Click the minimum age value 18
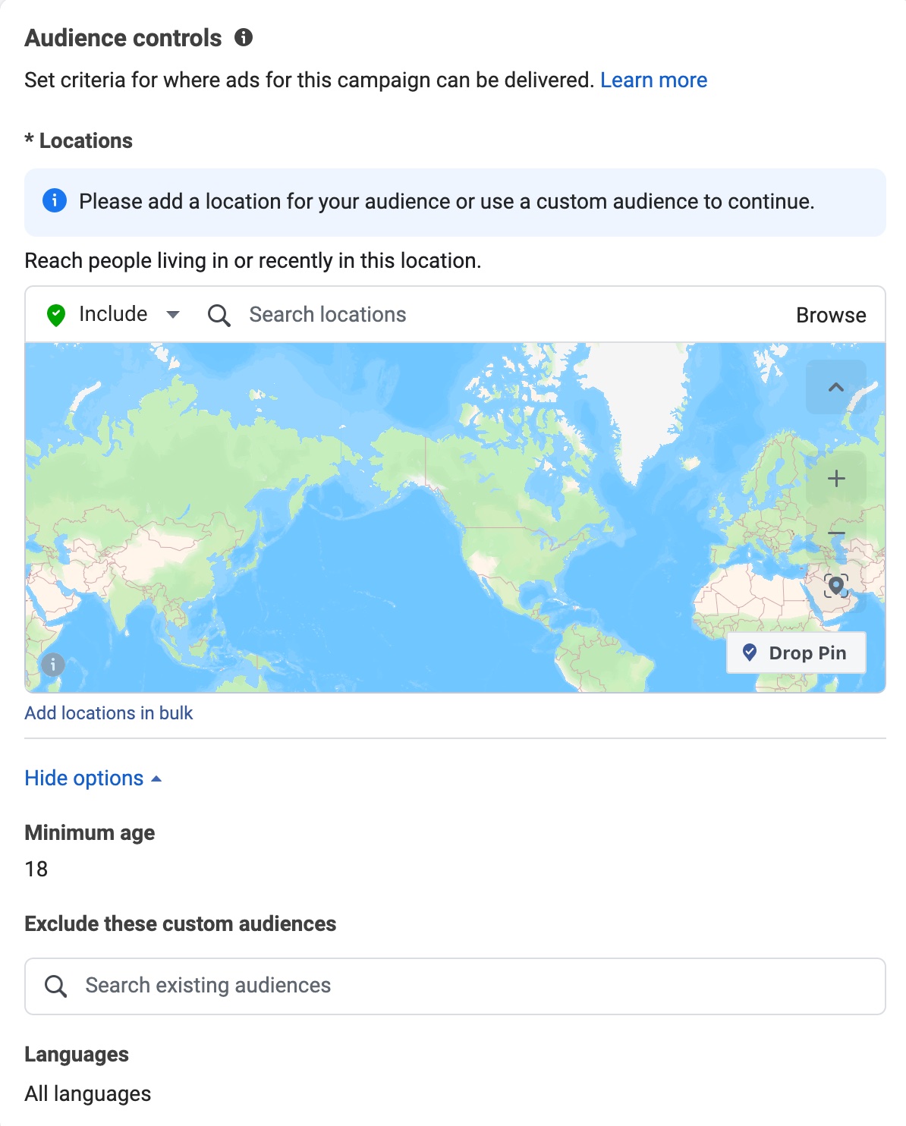The image size is (906, 1126). tap(36, 870)
